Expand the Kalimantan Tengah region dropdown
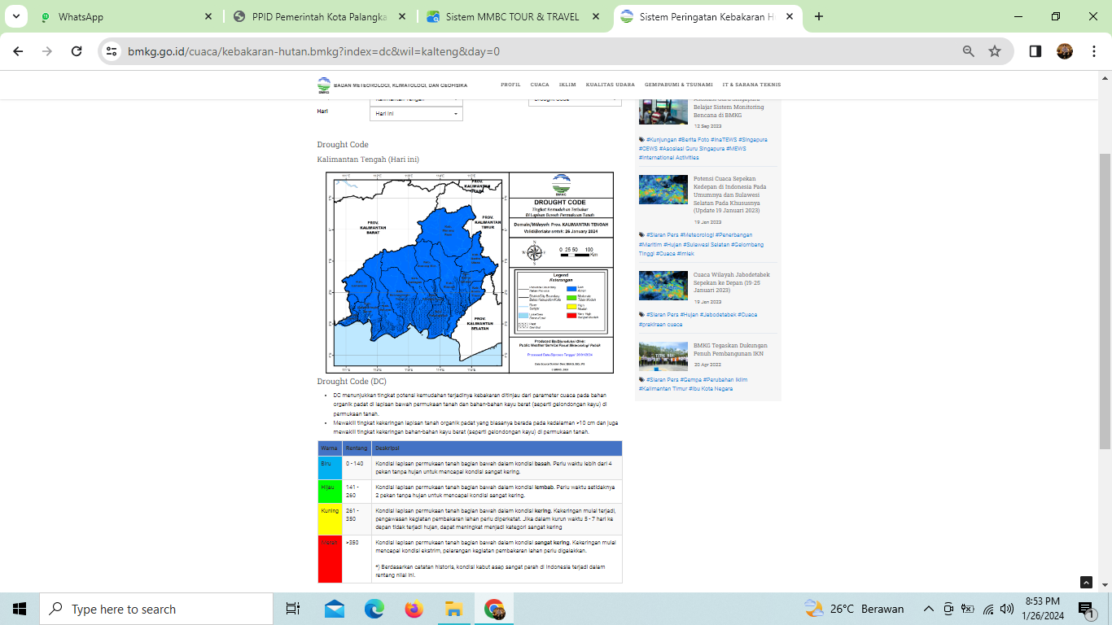Viewport: 1112px width, 625px height. [x=416, y=102]
